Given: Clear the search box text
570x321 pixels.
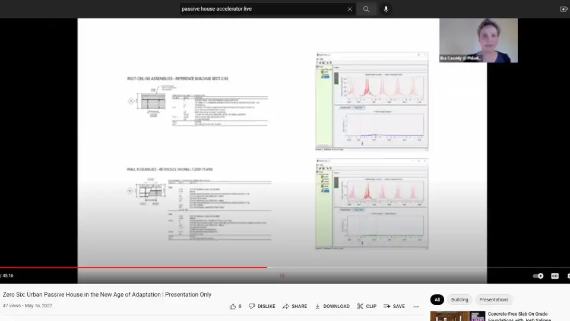Looking at the screenshot, I should click(350, 9).
